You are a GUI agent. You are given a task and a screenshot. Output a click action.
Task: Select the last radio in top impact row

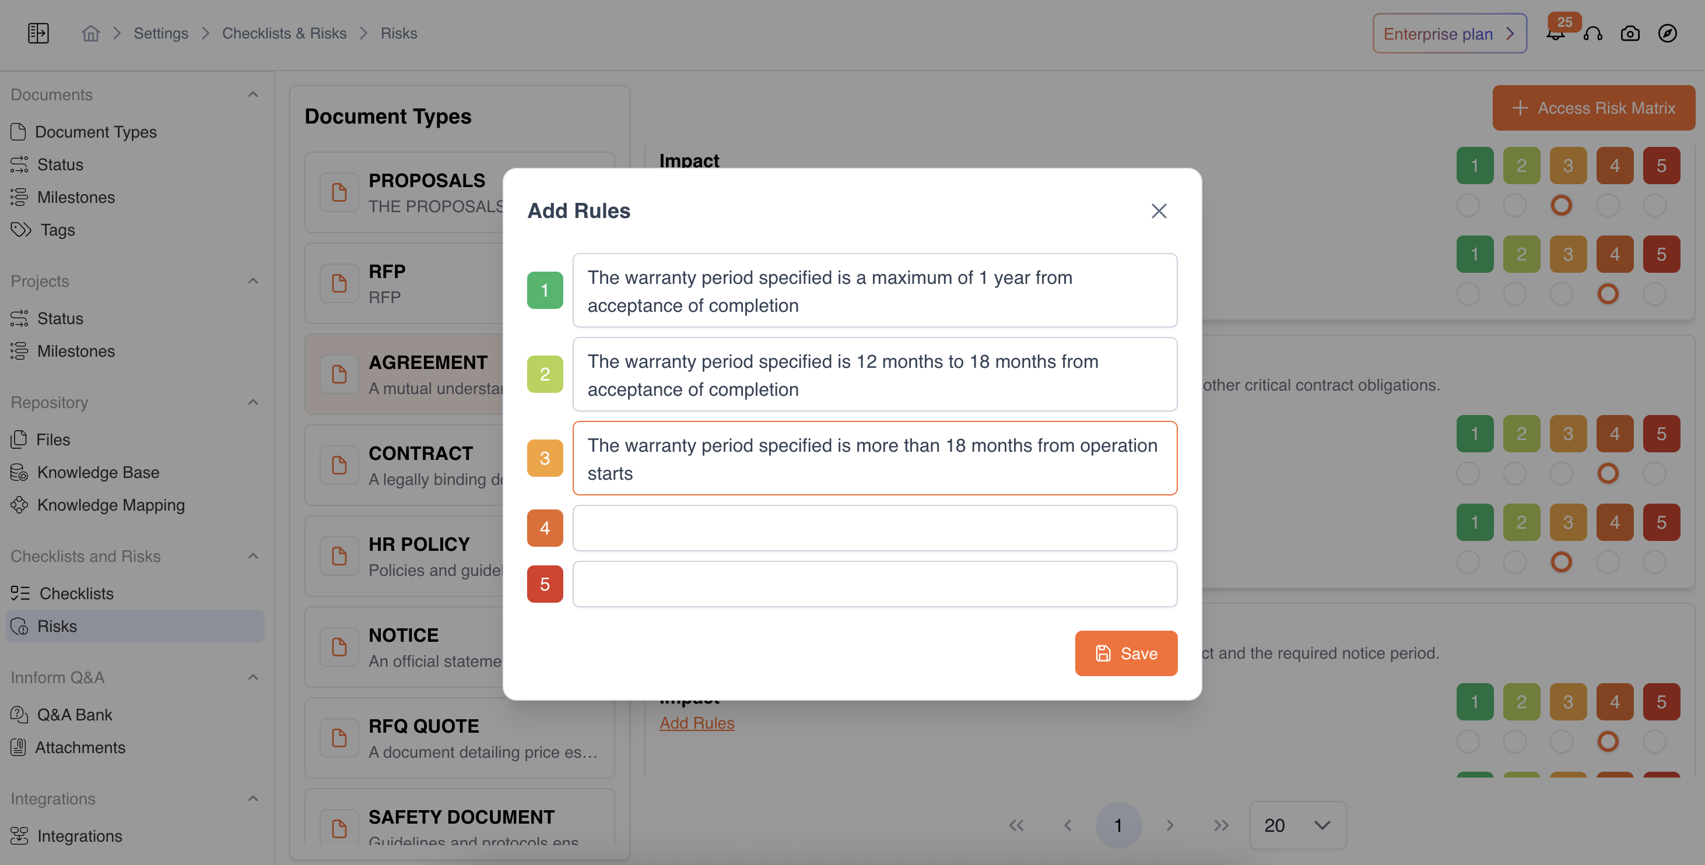coord(1654,205)
